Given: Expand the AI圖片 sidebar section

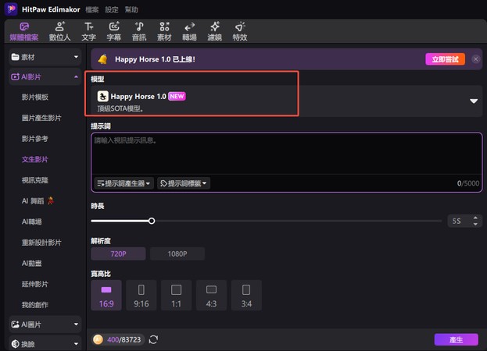Looking at the screenshot, I should coord(45,324).
